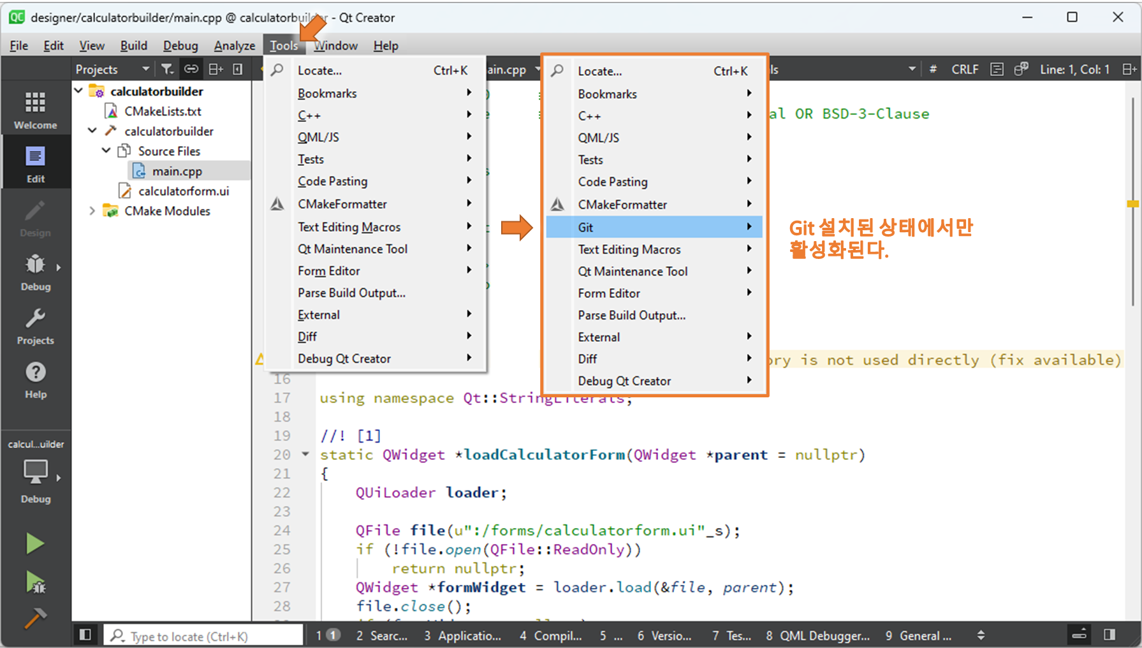
Task: Toggle synchronize with editor link icon
Action: coord(191,69)
